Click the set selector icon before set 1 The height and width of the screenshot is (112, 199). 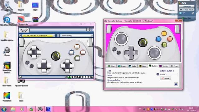pos(66,77)
